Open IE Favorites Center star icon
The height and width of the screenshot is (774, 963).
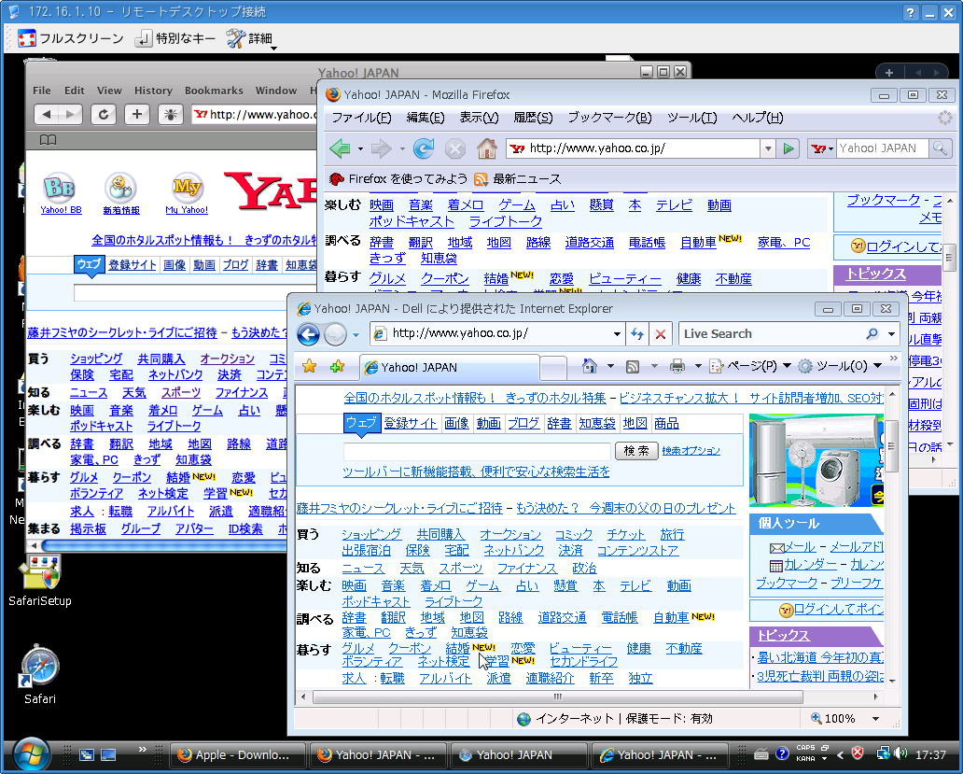tap(309, 366)
